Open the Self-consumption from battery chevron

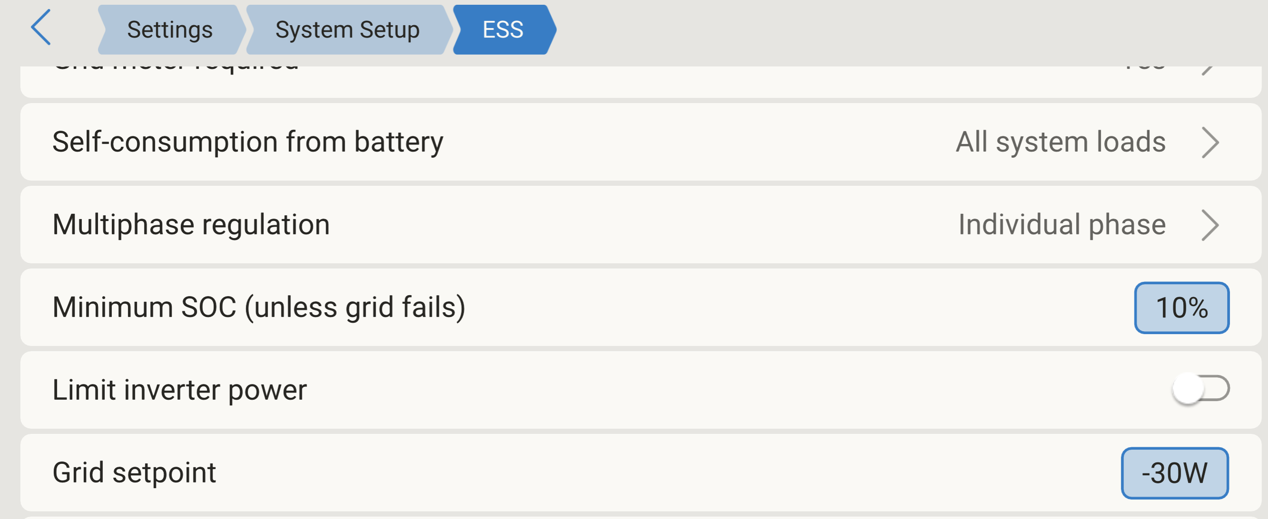(x=1210, y=143)
